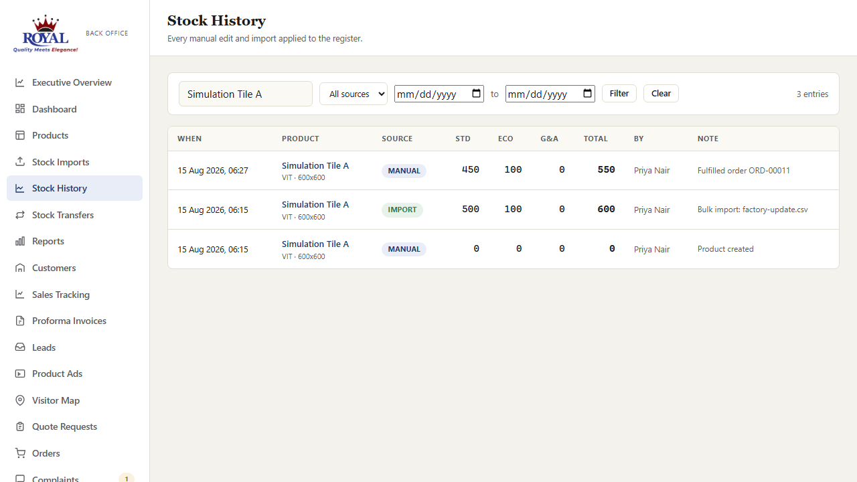Navigate to Stock Imports
The image size is (857, 482).
click(74, 162)
